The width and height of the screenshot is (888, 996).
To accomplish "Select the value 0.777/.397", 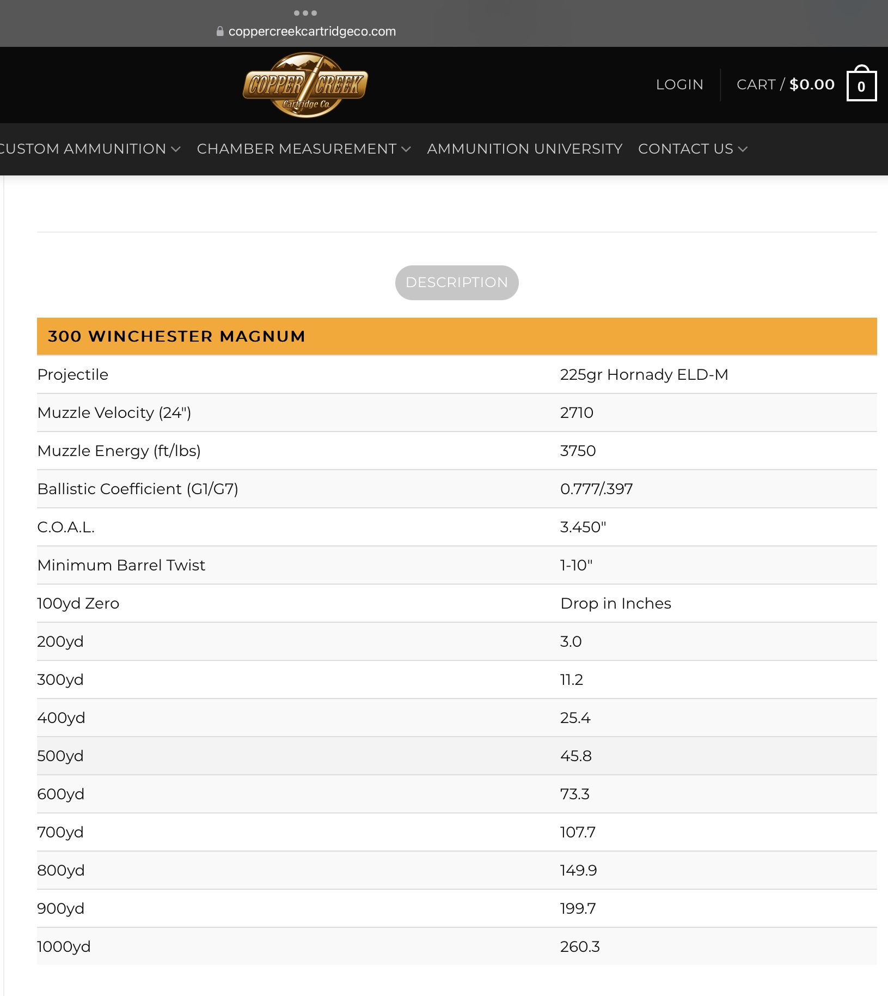I will (x=596, y=489).
